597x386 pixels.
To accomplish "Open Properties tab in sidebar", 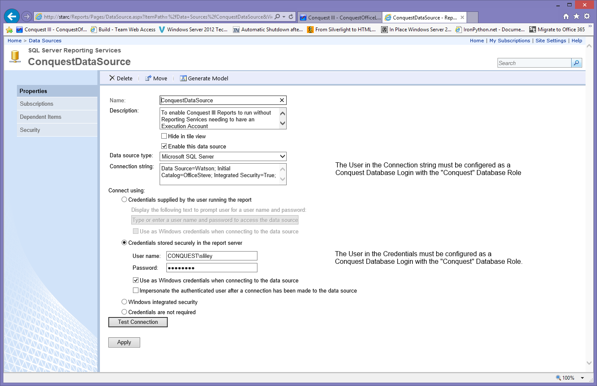I will tap(57, 91).
